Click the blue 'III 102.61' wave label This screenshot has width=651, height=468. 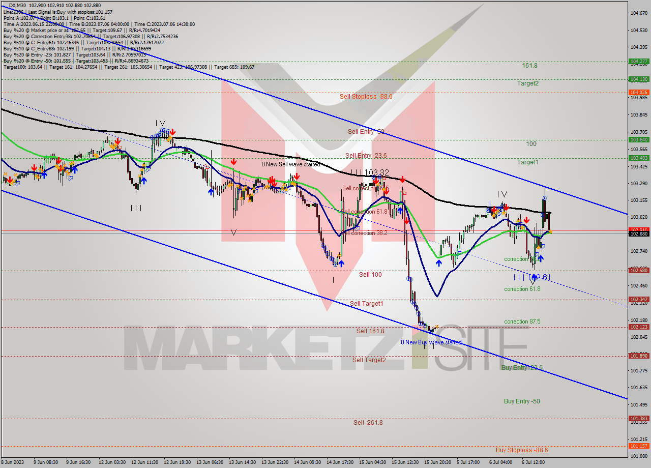pos(532,277)
